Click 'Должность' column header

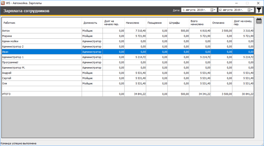click(x=90, y=23)
